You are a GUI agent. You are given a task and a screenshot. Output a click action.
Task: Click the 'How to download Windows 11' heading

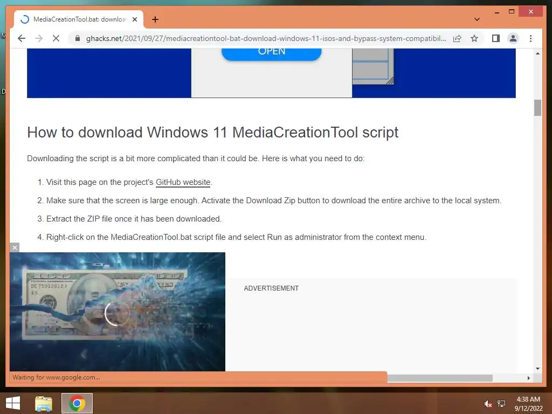(212, 133)
